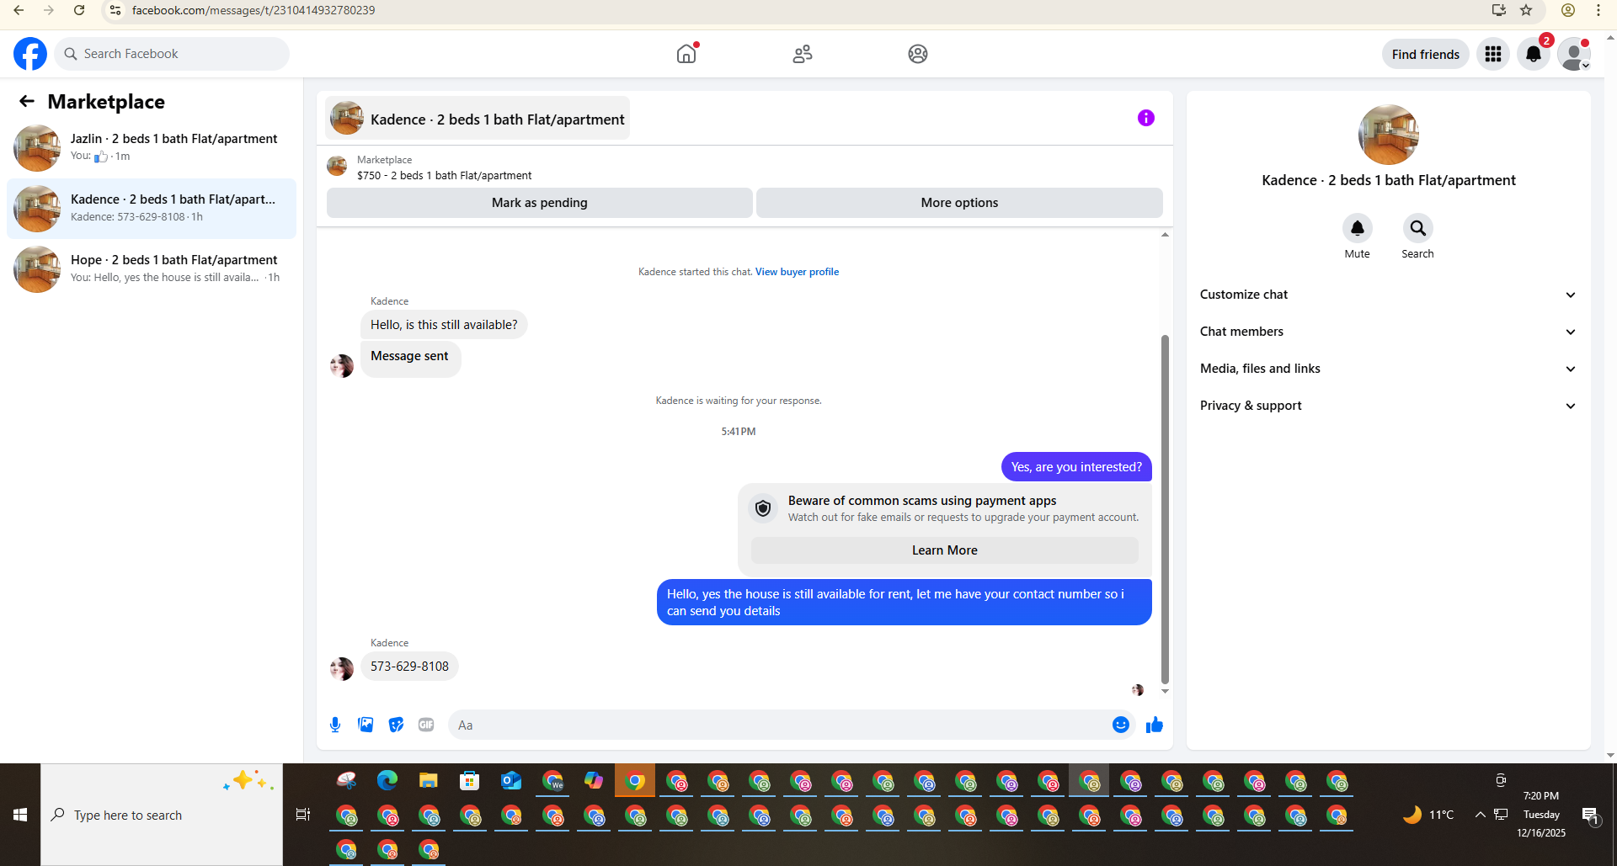Open the Groups icon in top navigation
This screenshot has width=1617, height=866.
click(918, 54)
